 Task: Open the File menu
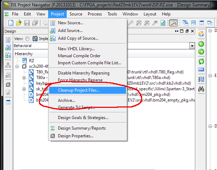click(x=15, y=14)
